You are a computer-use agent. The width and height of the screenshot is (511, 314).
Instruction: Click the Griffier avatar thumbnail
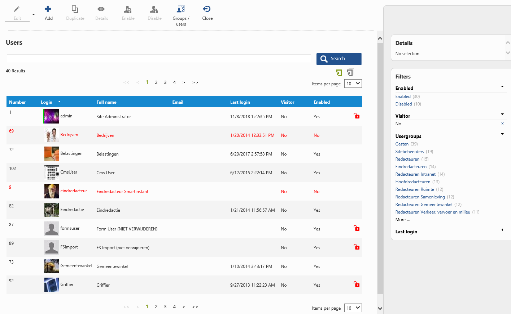52,285
